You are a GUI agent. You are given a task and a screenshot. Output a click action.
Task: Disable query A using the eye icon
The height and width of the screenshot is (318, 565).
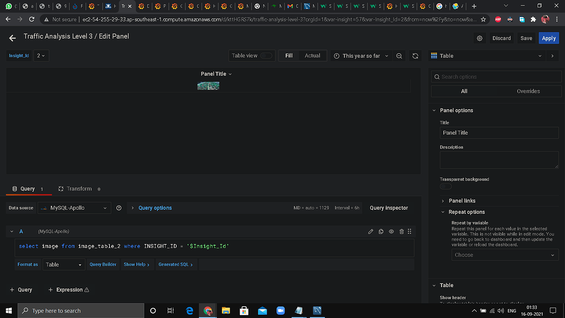[391, 231]
